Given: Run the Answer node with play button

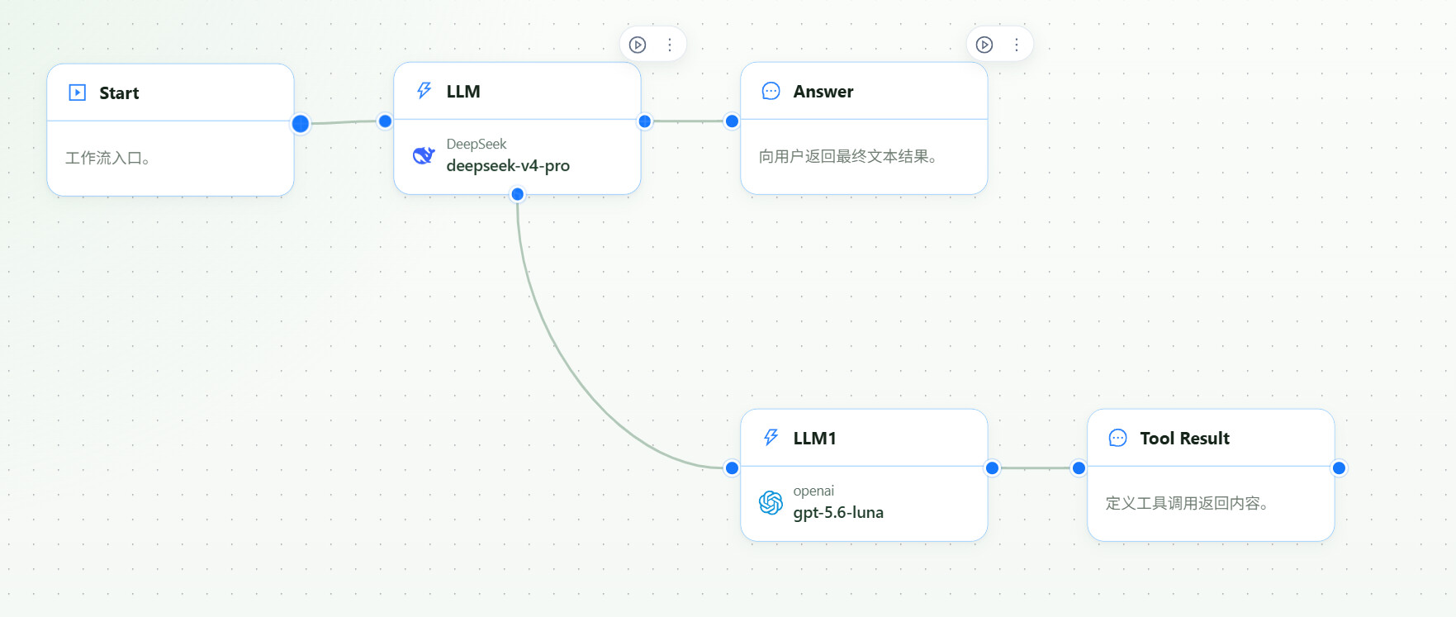Looking at the screenshot, I should pyautogui.click(x=984, y=45).
